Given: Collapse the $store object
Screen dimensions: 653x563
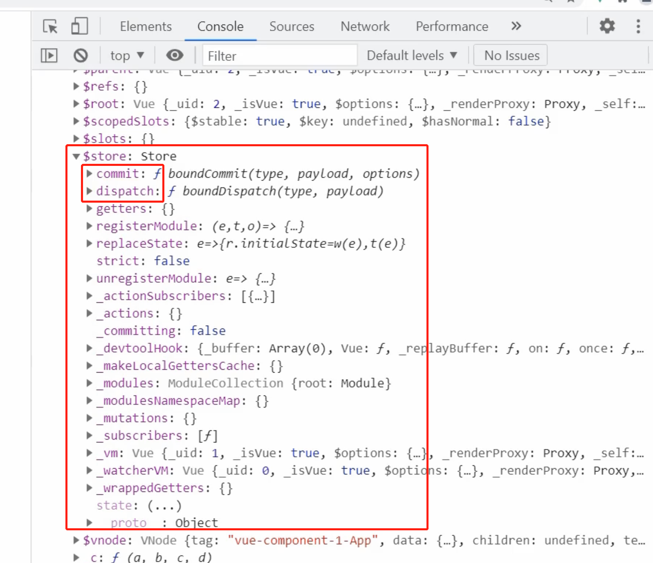Looking at the screenshot, I should coord(76,156).
